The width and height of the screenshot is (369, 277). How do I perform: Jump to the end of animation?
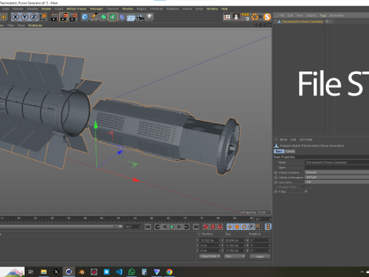tap(196, 227)
